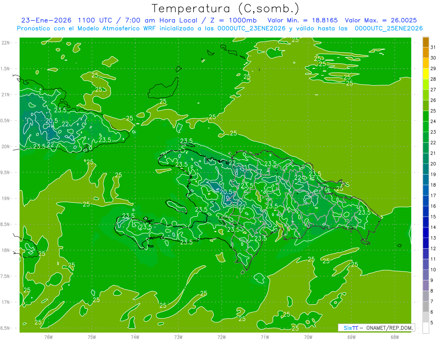Click the color scale value "31"
The image size is (443, 342).
coord(433,47)
